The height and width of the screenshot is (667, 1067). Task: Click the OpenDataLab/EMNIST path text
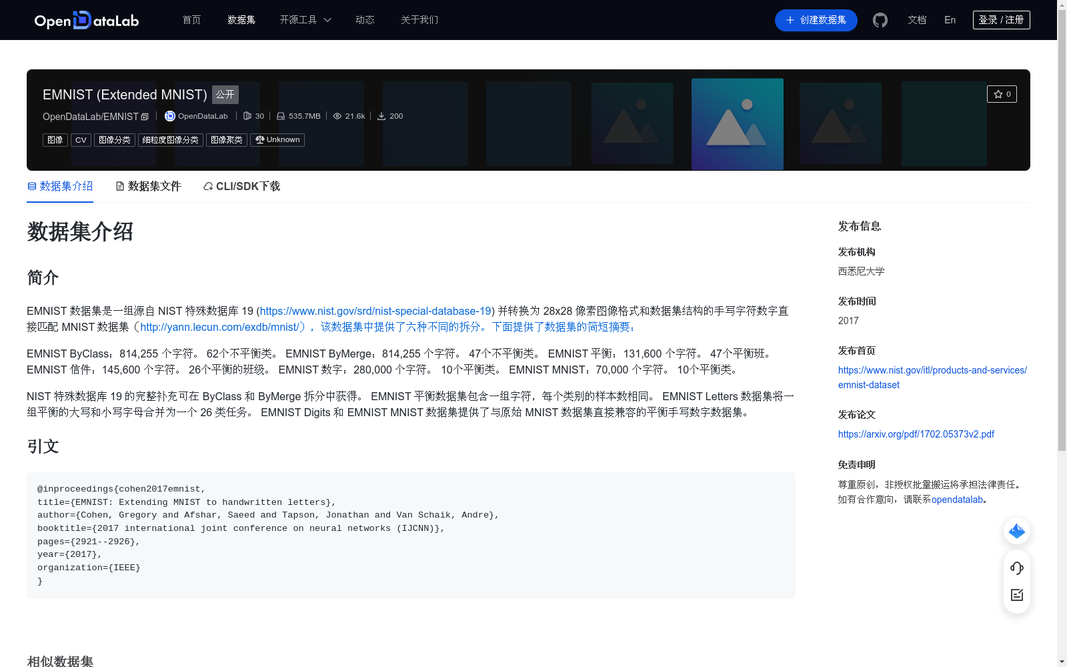click(x=91, y=117)
